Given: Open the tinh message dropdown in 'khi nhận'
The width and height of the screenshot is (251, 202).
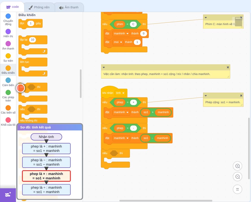Looking at the screenshot, I should point(120,93).
